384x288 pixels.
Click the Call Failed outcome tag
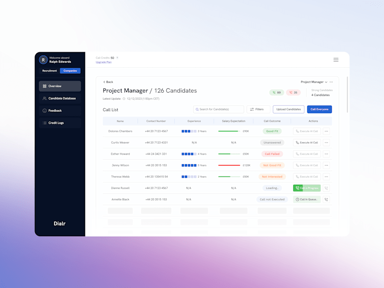[x=272, y=154]
